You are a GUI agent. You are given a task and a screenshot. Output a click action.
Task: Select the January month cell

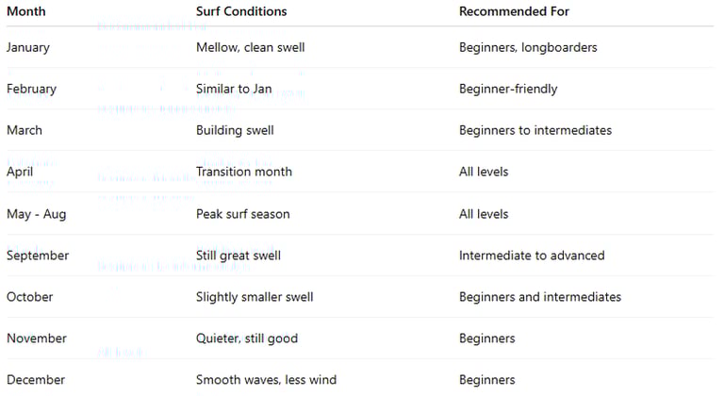pos(28,47)
